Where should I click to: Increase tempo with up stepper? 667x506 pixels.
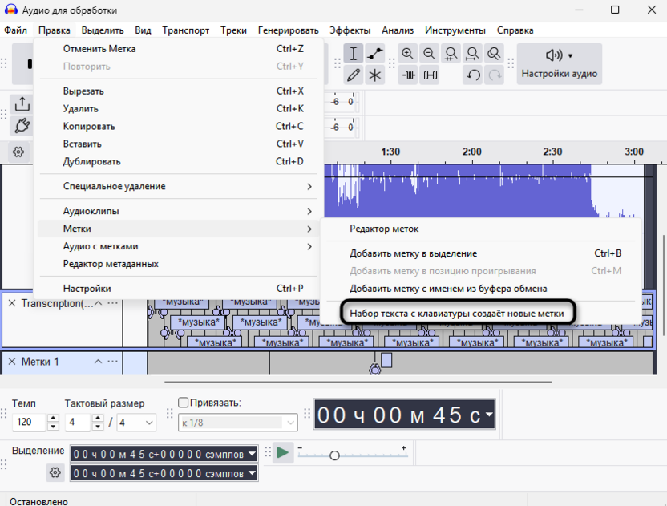(53, 418)
